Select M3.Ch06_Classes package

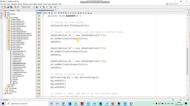[15, 28]
